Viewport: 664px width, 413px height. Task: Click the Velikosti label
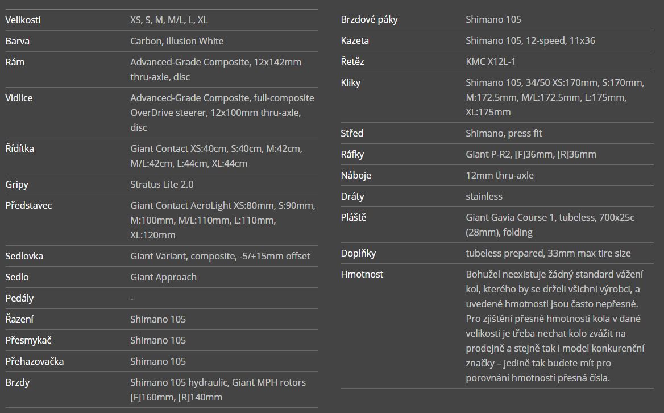tap(23, 20)
